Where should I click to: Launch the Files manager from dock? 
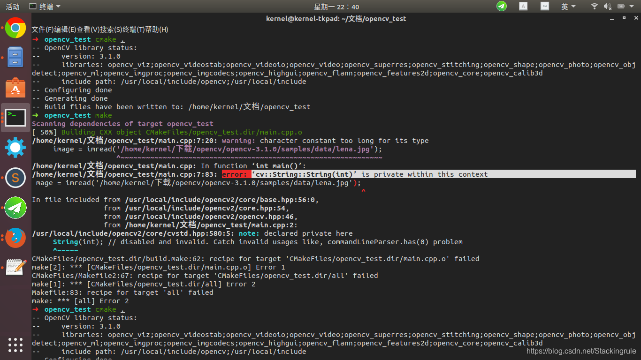click(x=15, y=57)
